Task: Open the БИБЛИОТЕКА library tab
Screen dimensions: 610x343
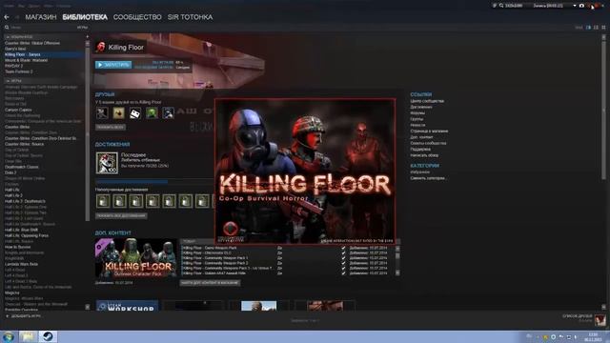Action: pos(85,17)
